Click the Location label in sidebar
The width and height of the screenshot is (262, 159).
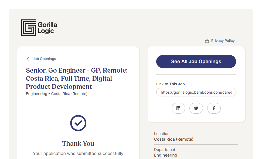point(162,134)
